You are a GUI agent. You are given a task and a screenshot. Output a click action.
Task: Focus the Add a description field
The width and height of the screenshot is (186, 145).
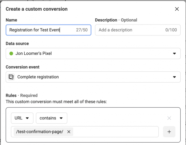pos(138,30)
